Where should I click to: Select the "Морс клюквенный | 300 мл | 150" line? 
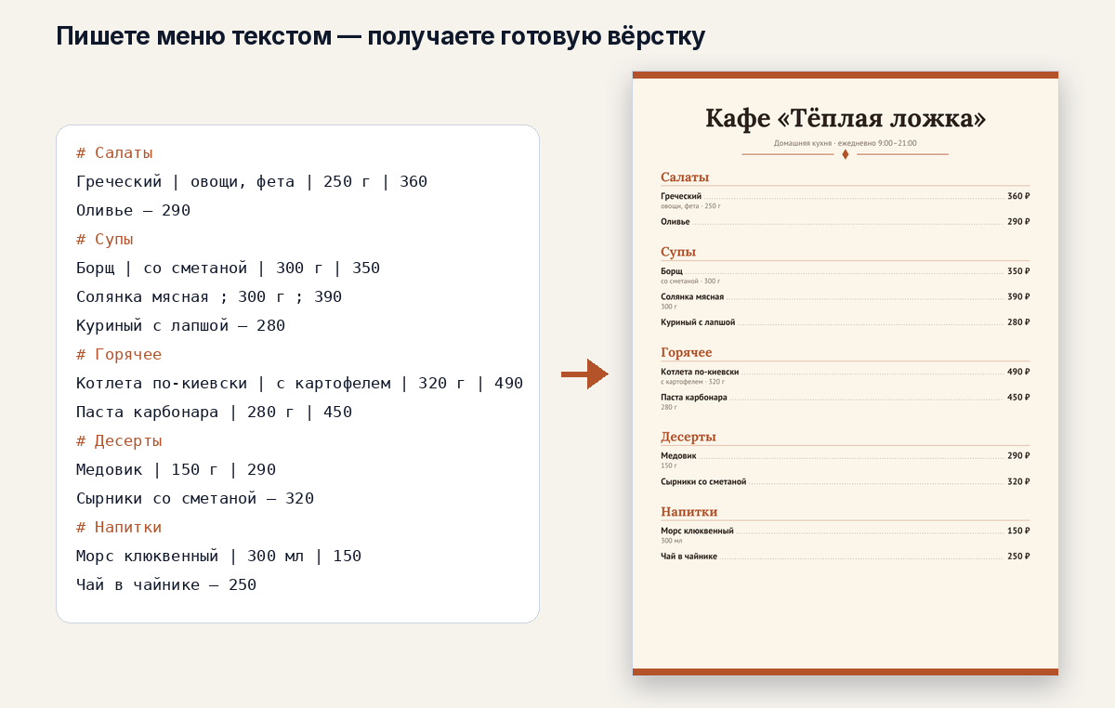point(218,556)
